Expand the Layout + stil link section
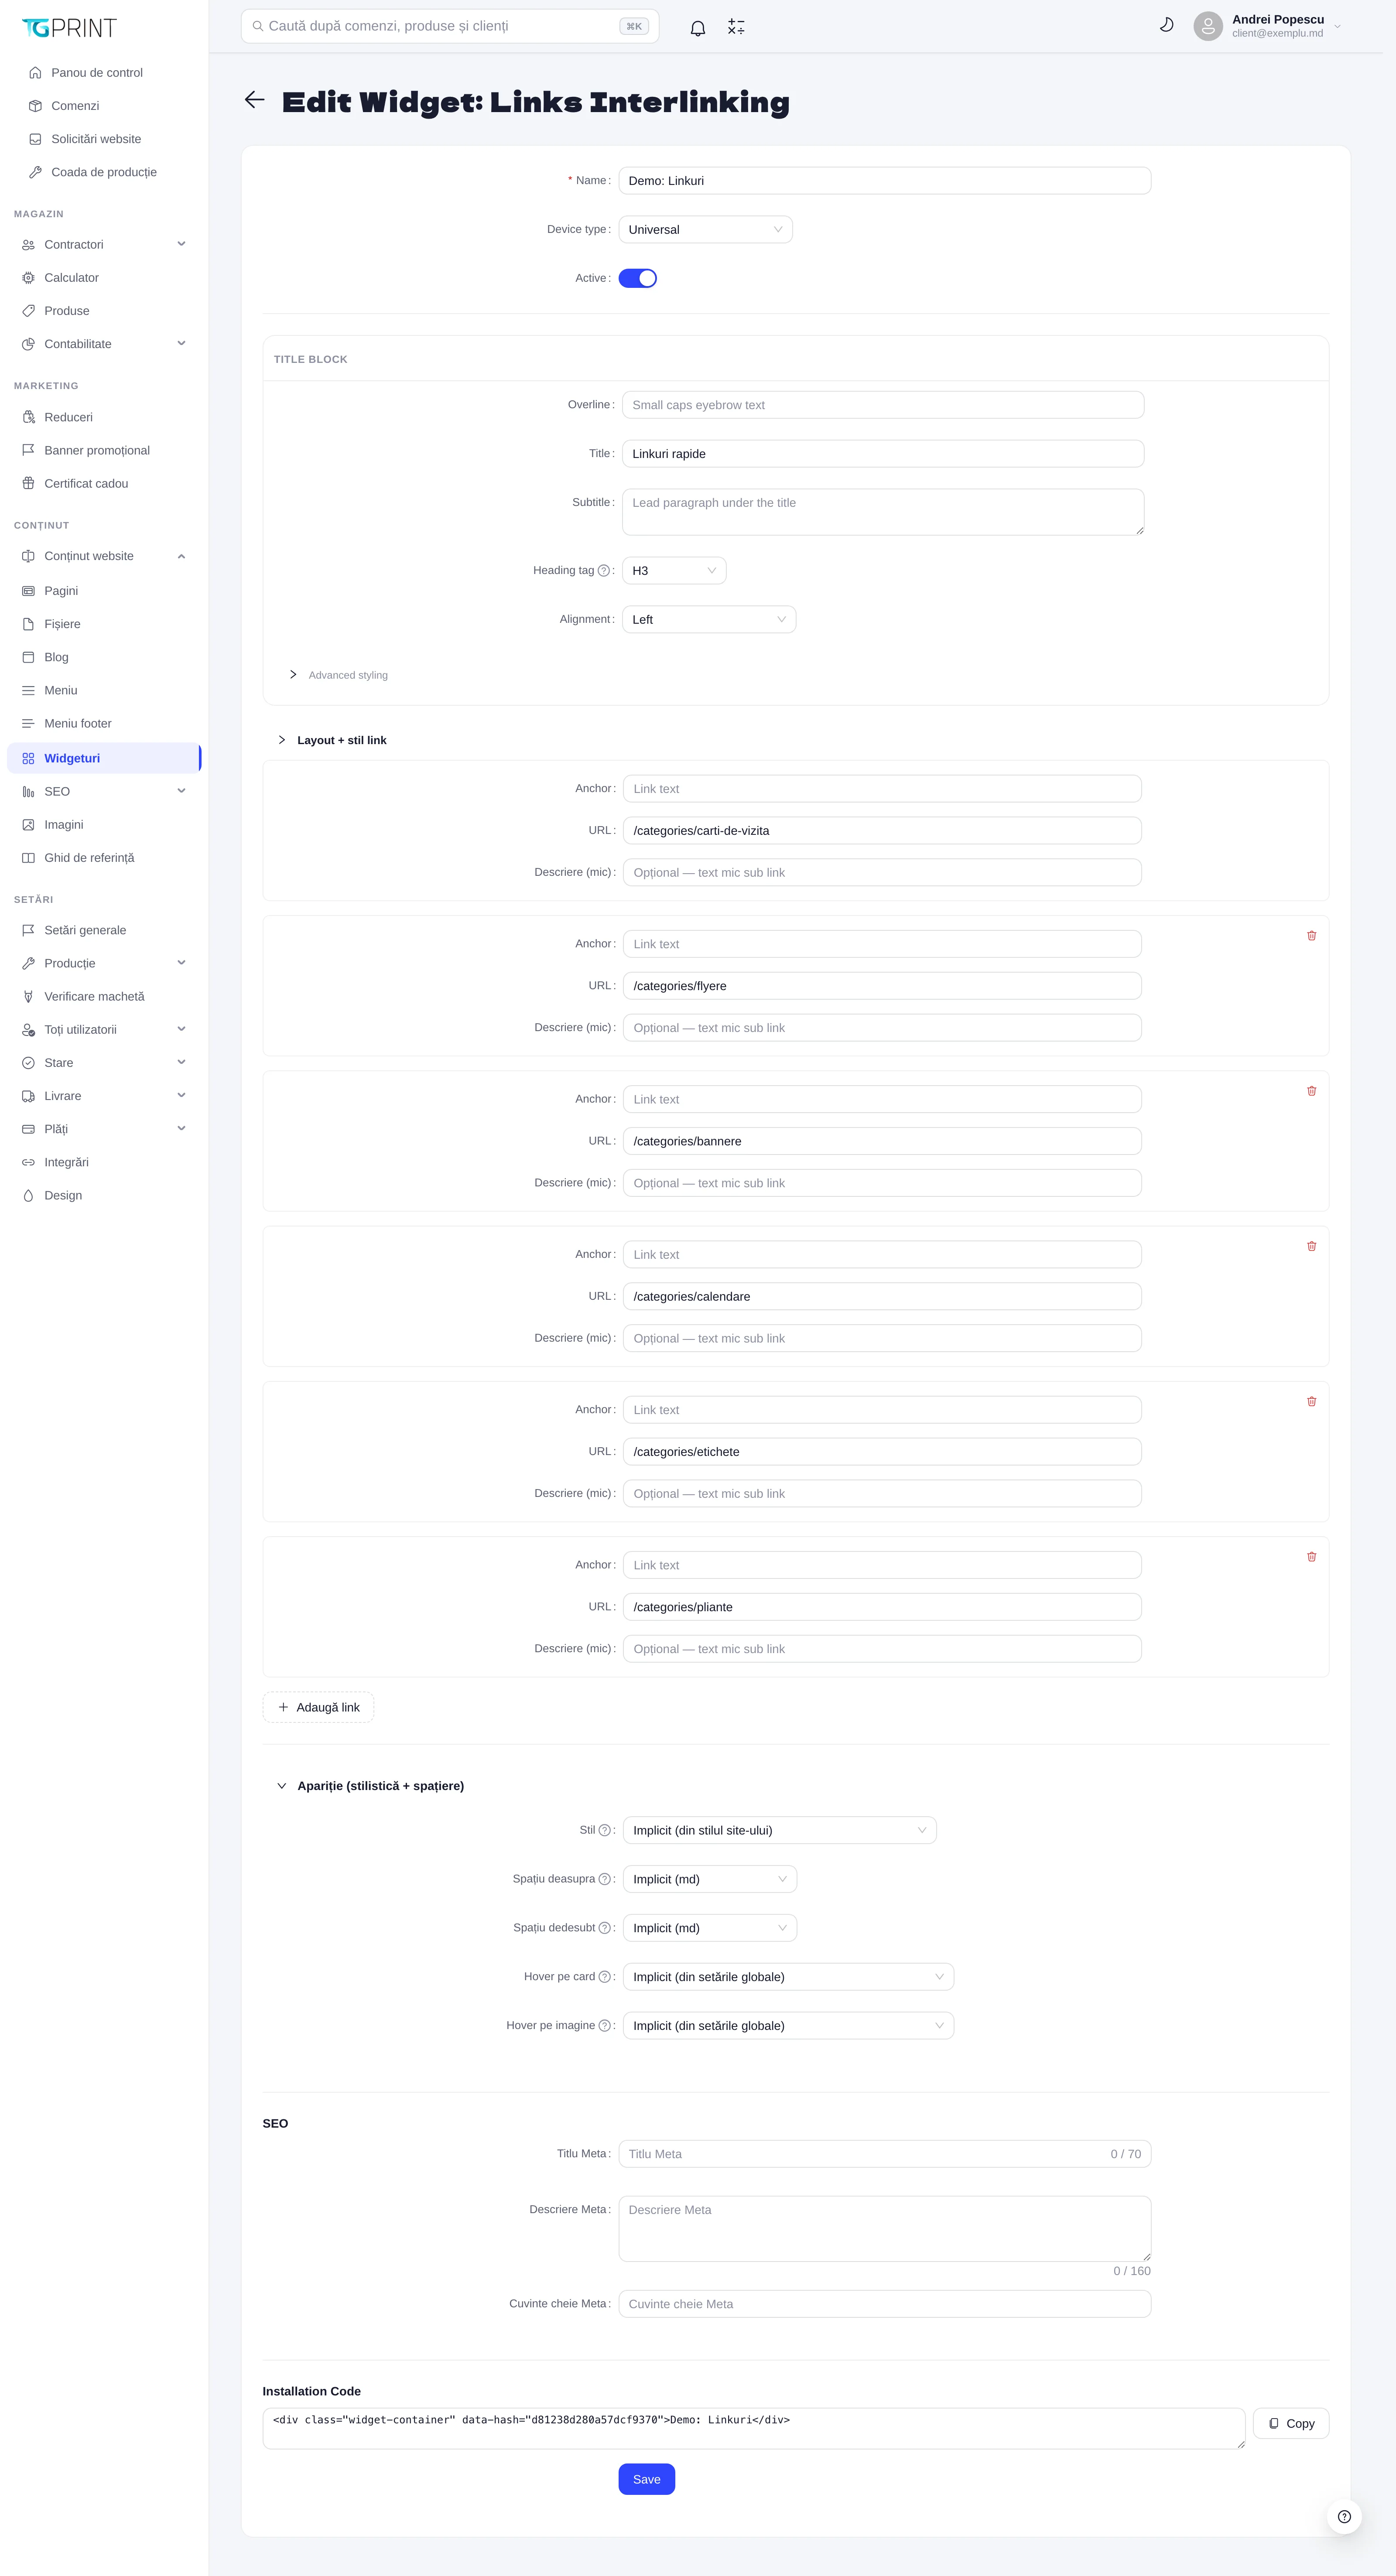 pos(332,740)
